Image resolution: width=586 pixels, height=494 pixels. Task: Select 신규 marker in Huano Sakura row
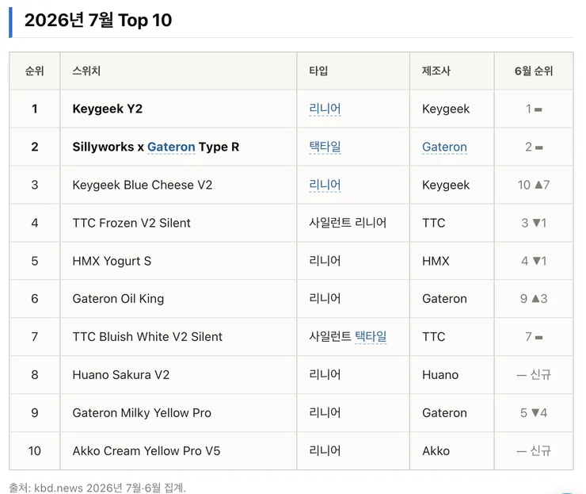point(540,374)
